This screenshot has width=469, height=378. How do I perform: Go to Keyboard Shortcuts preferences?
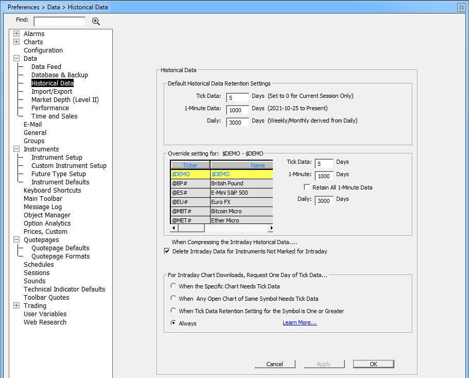point(52,191)
